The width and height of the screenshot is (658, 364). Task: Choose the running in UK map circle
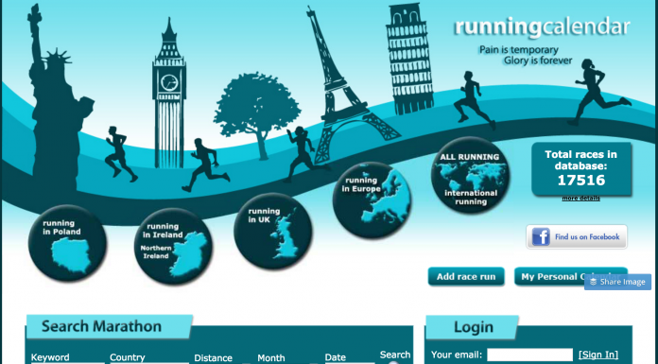(x=273, y=232)
